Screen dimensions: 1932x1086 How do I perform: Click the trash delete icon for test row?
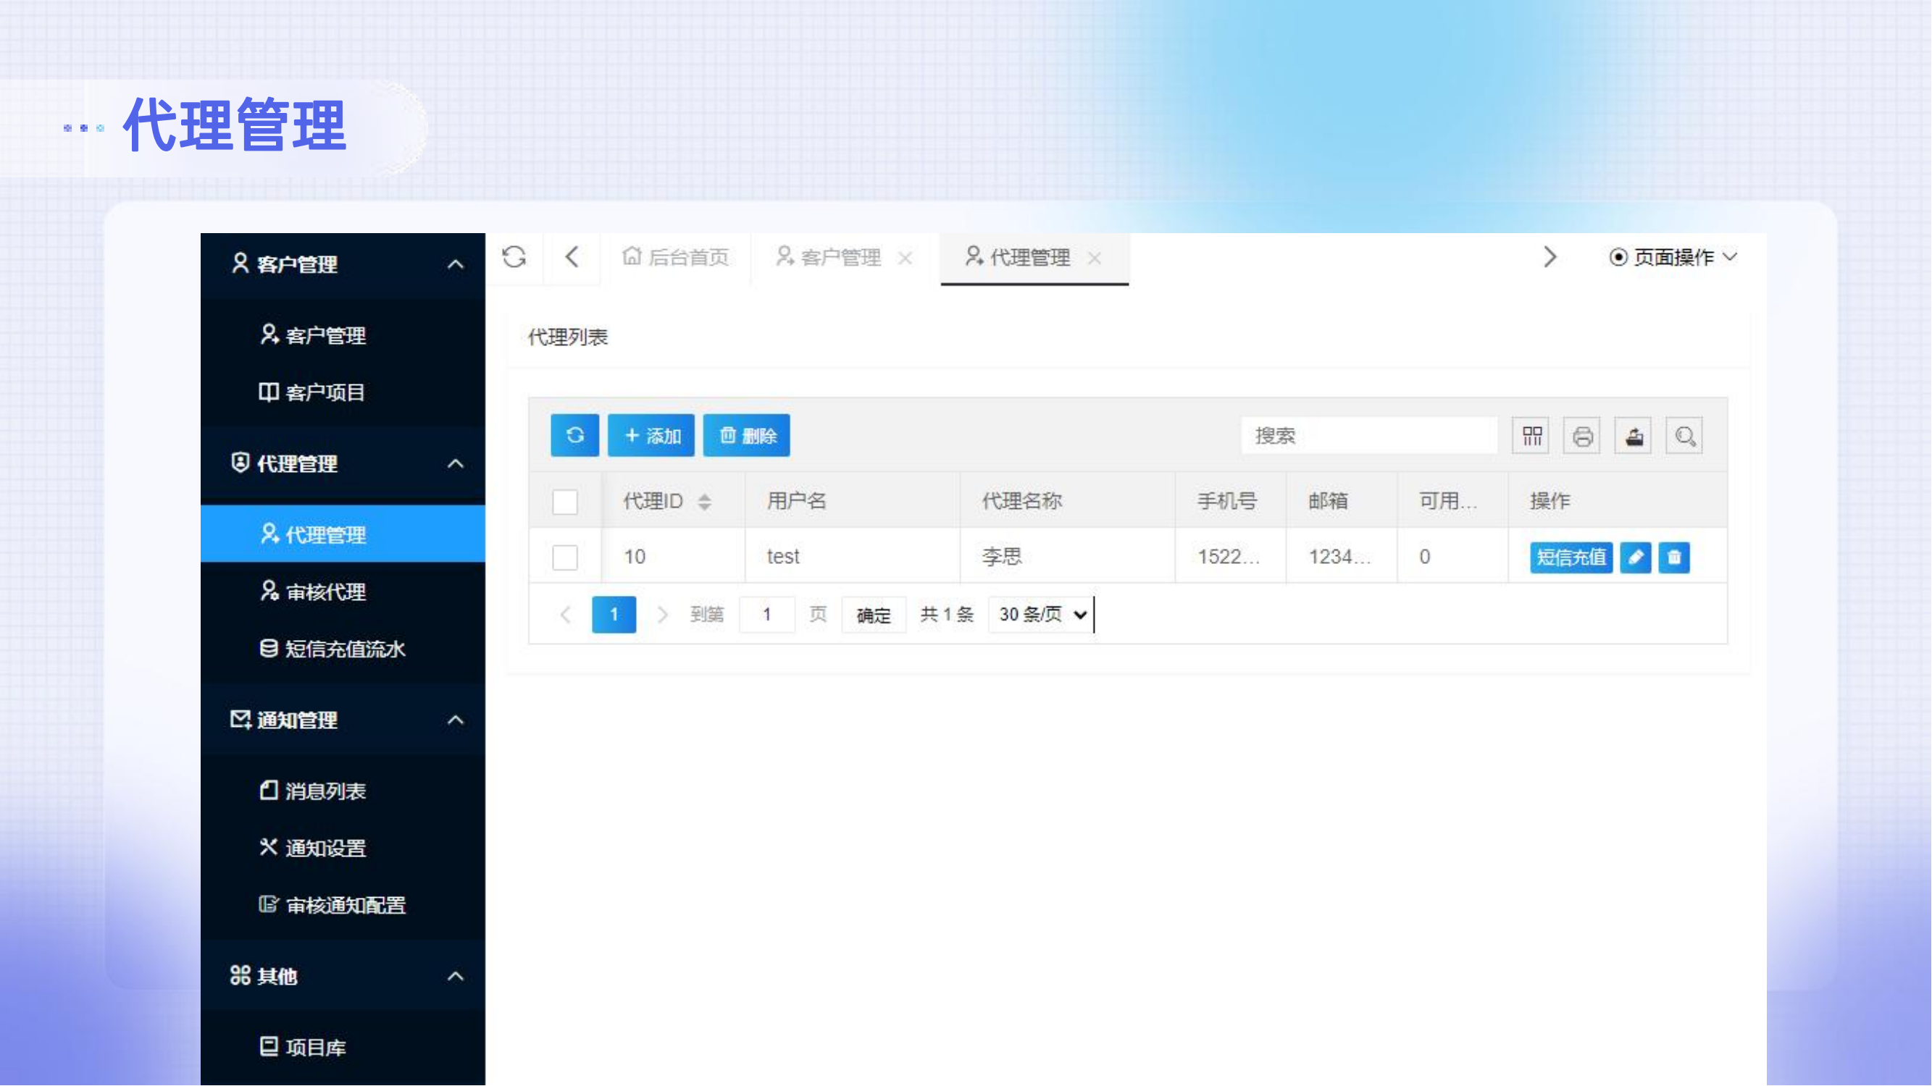pyautogui.click(x=1674, y=557)
